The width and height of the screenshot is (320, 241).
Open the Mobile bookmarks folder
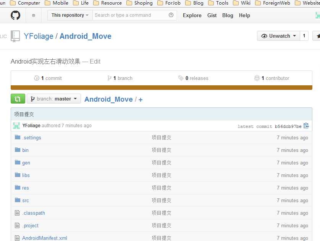tap(57, 3)
